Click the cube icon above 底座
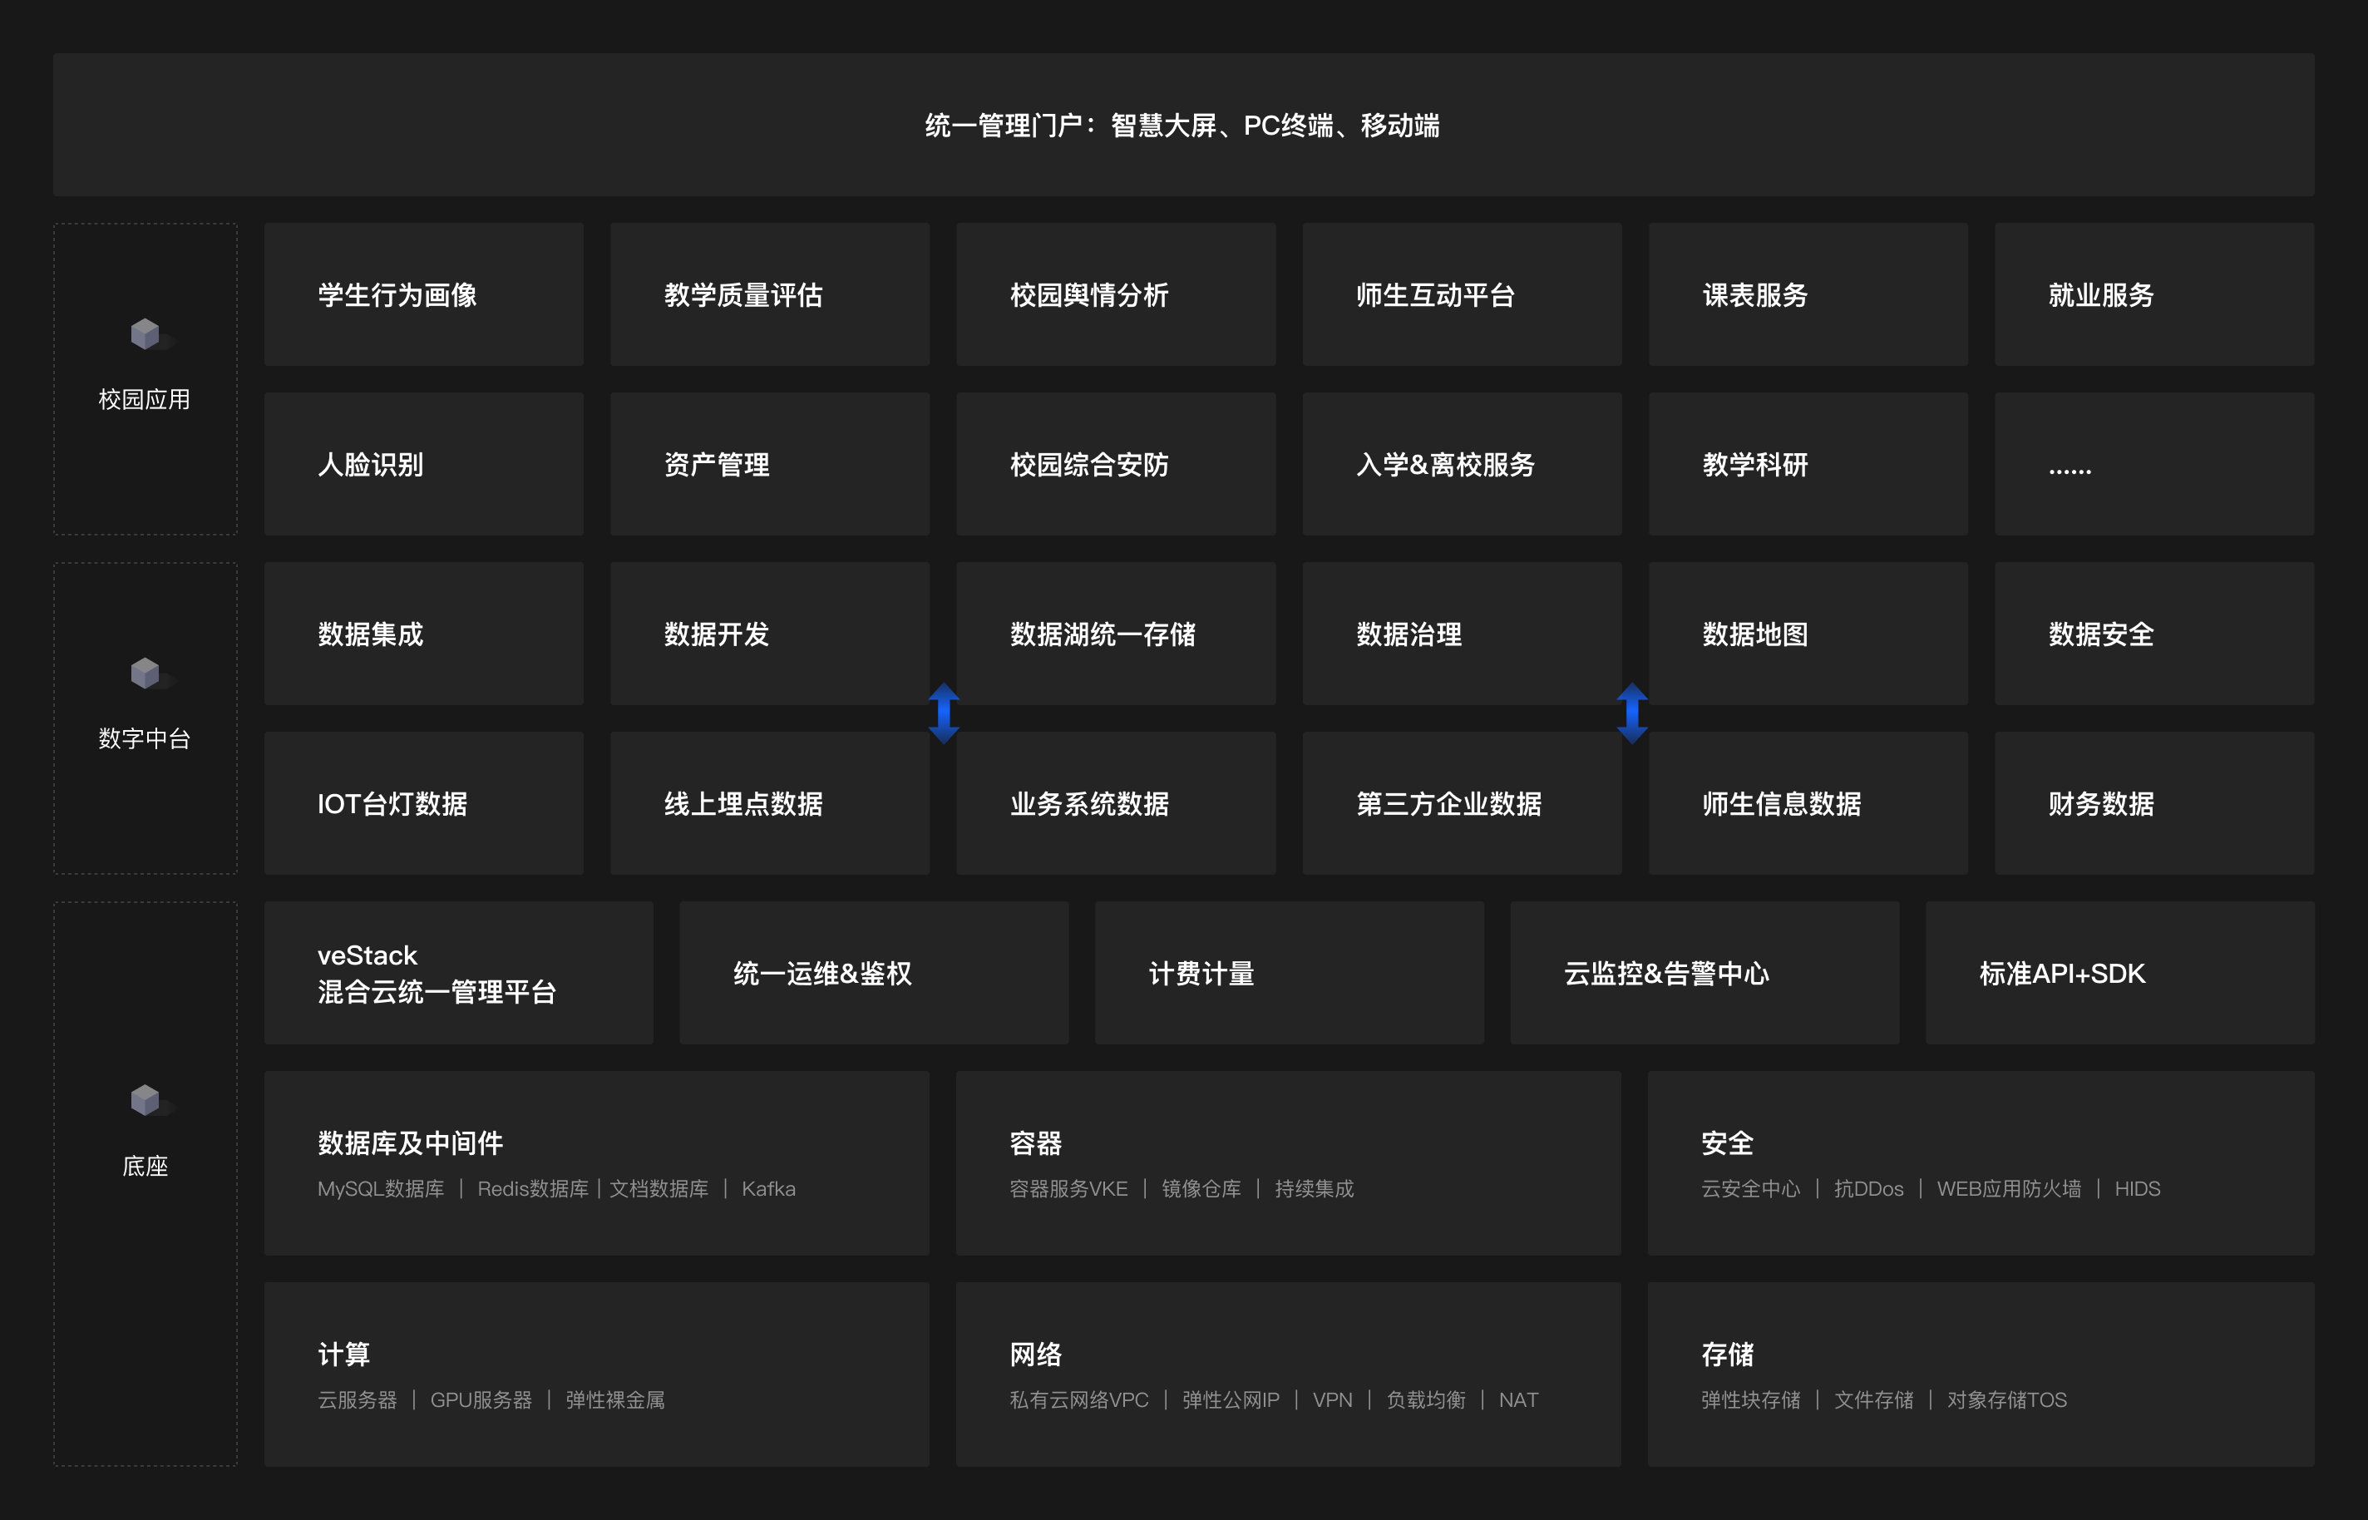 click(x=146, y=1099)
